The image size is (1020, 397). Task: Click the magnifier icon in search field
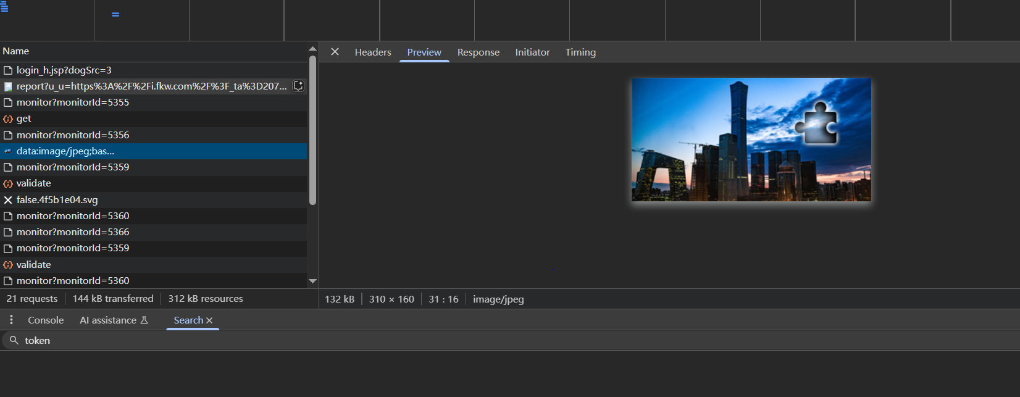click(x=14, y=340)
